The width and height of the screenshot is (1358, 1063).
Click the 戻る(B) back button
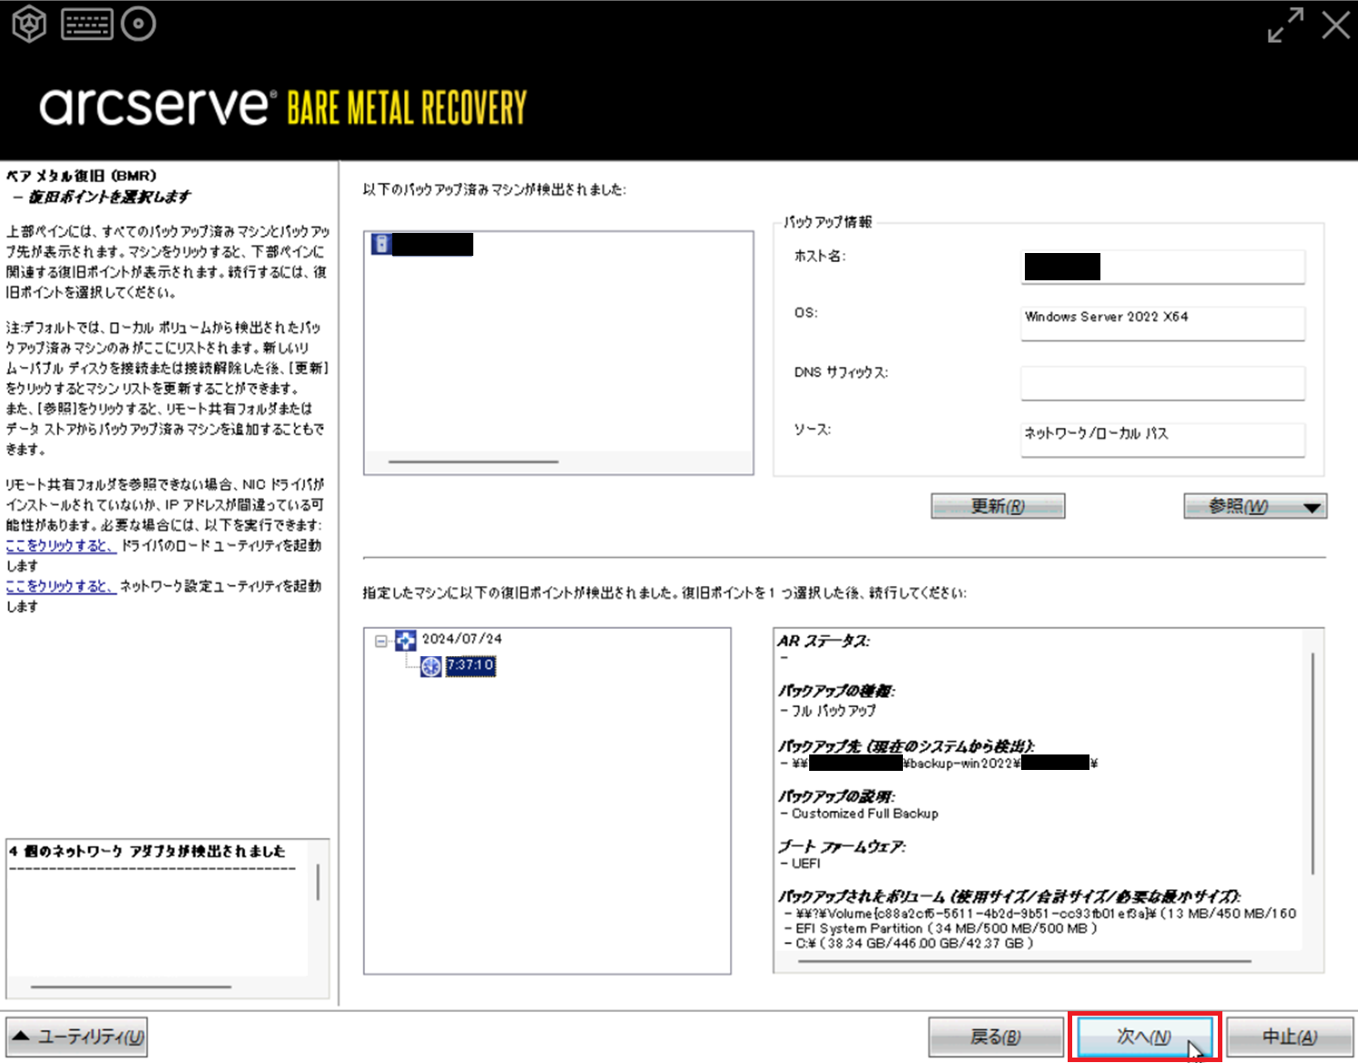click(x=996, y=1037)
